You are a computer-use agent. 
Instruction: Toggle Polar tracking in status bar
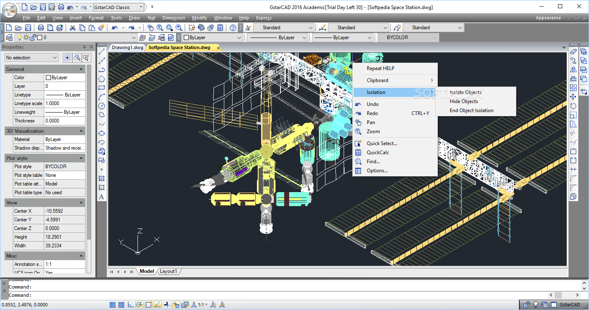pyautogui.click(x=139, y=305)
